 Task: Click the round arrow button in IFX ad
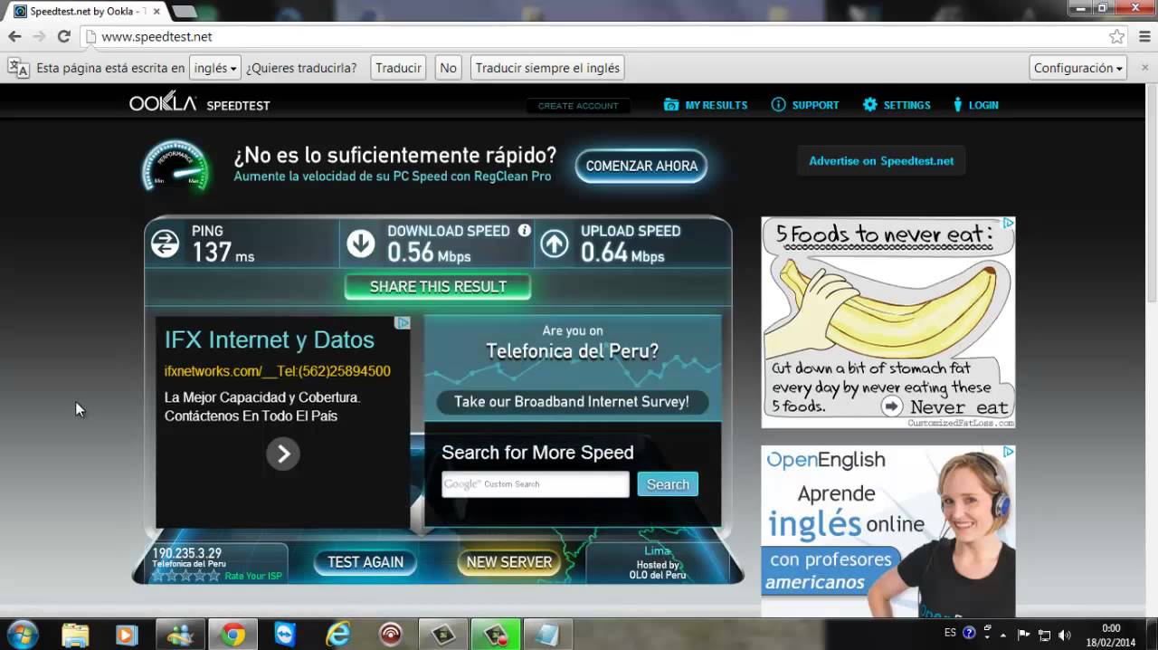point(283,454)
